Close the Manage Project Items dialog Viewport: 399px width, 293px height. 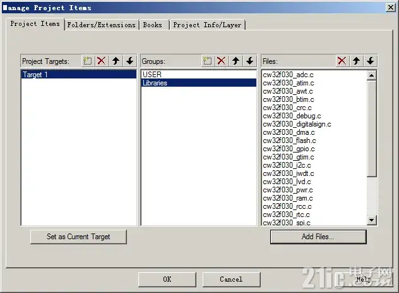coord(391,7)
